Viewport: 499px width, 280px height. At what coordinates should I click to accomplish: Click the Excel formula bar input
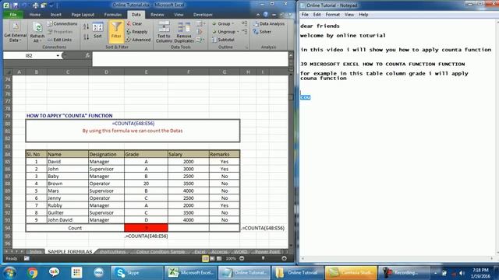coord(190,59)
